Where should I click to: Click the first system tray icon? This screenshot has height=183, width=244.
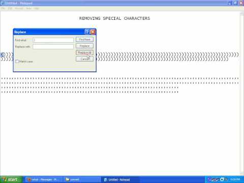click(x=209, y=179)
